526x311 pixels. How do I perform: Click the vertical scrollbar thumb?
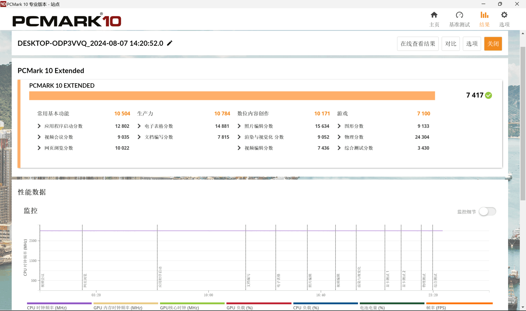point(523,123)
